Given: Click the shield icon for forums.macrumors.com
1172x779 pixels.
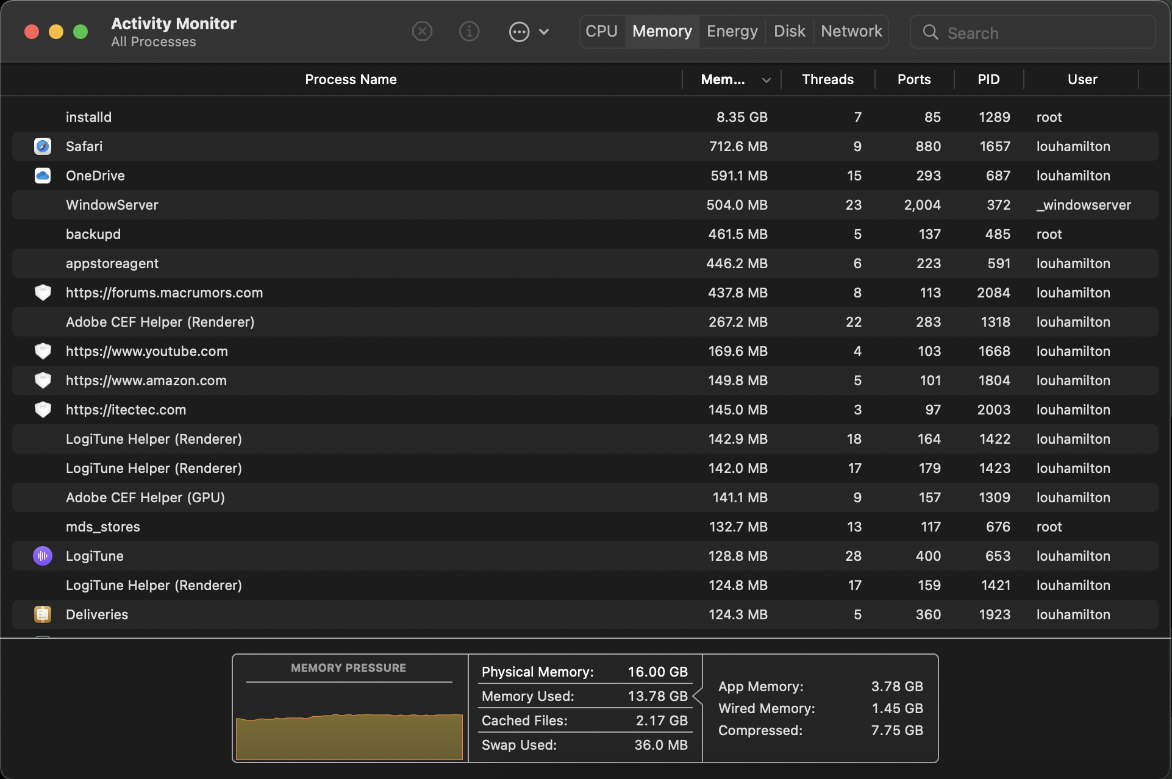Looking at the screenshot, I should [x=43, y=293].
